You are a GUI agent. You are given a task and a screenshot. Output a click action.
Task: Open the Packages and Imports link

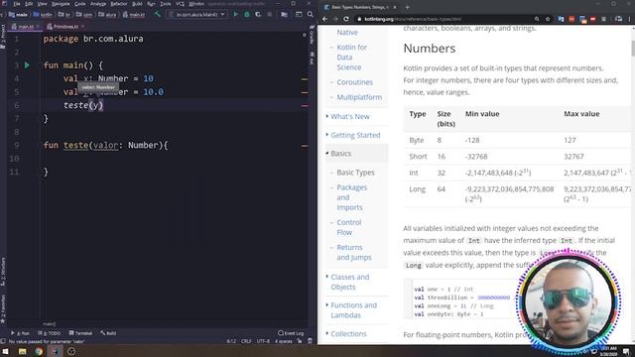tap(351, 197)
